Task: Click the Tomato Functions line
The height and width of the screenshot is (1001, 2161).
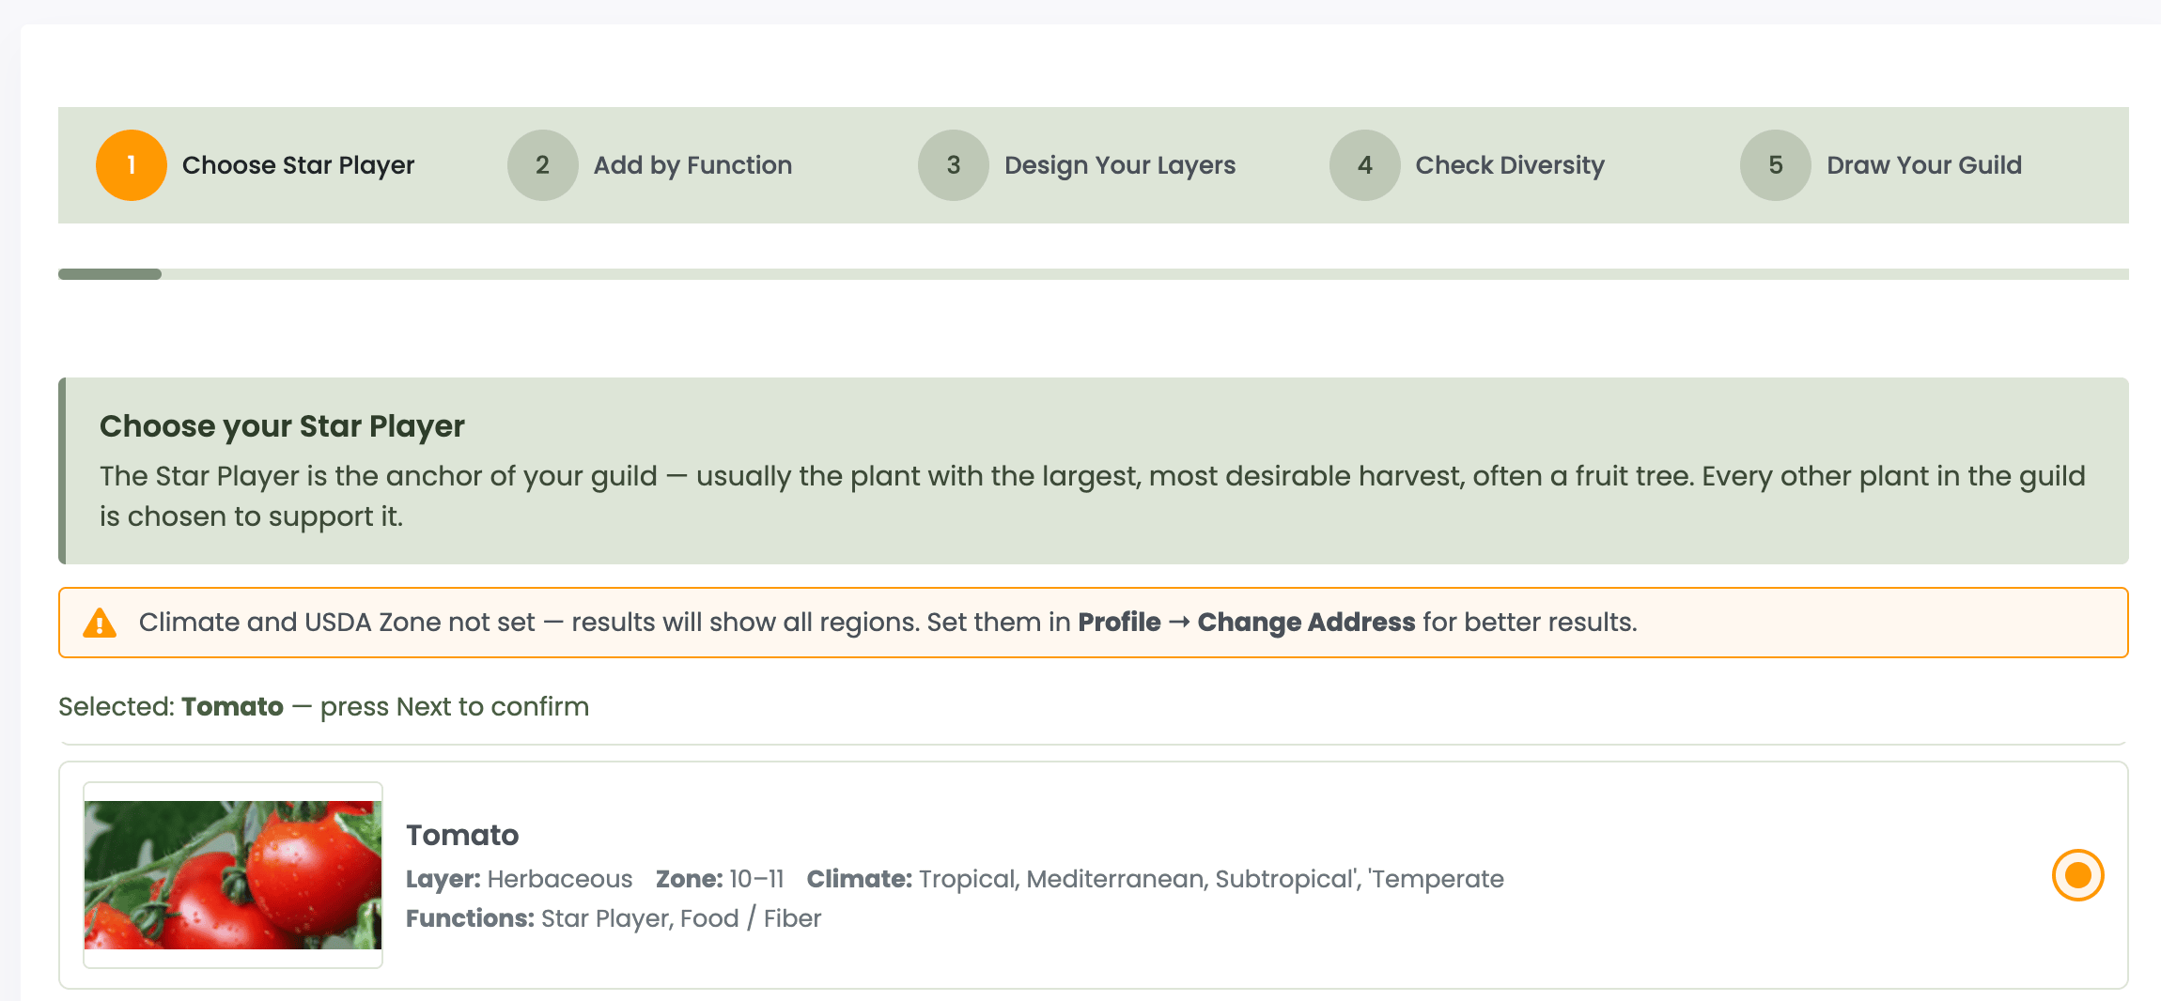Action: tap(614, 918)
